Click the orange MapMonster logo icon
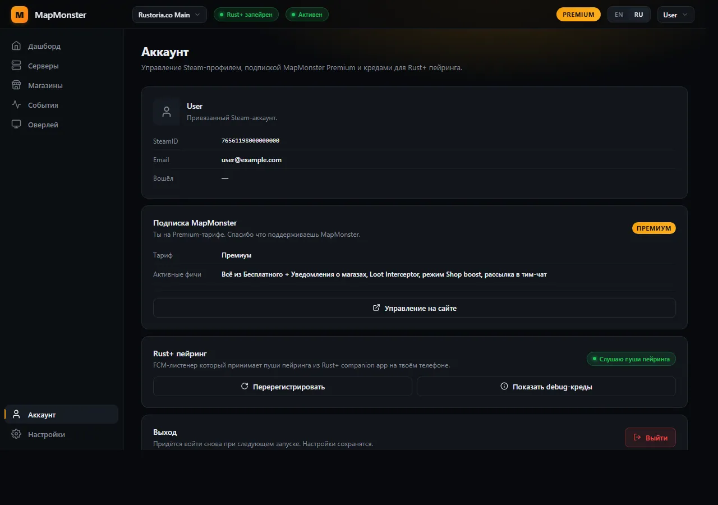718x505 pixels. coord(20,15)
